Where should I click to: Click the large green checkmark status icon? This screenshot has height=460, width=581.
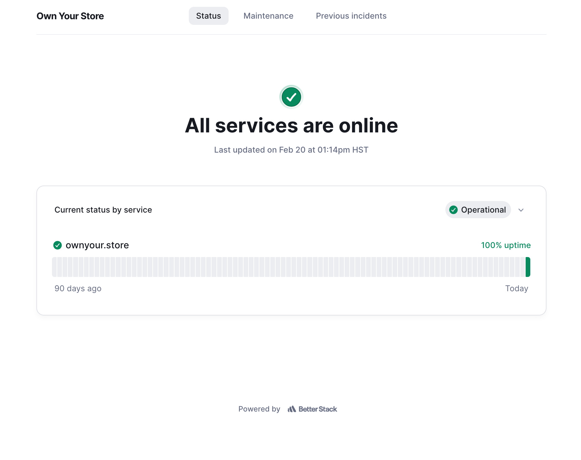pos(291,97)
